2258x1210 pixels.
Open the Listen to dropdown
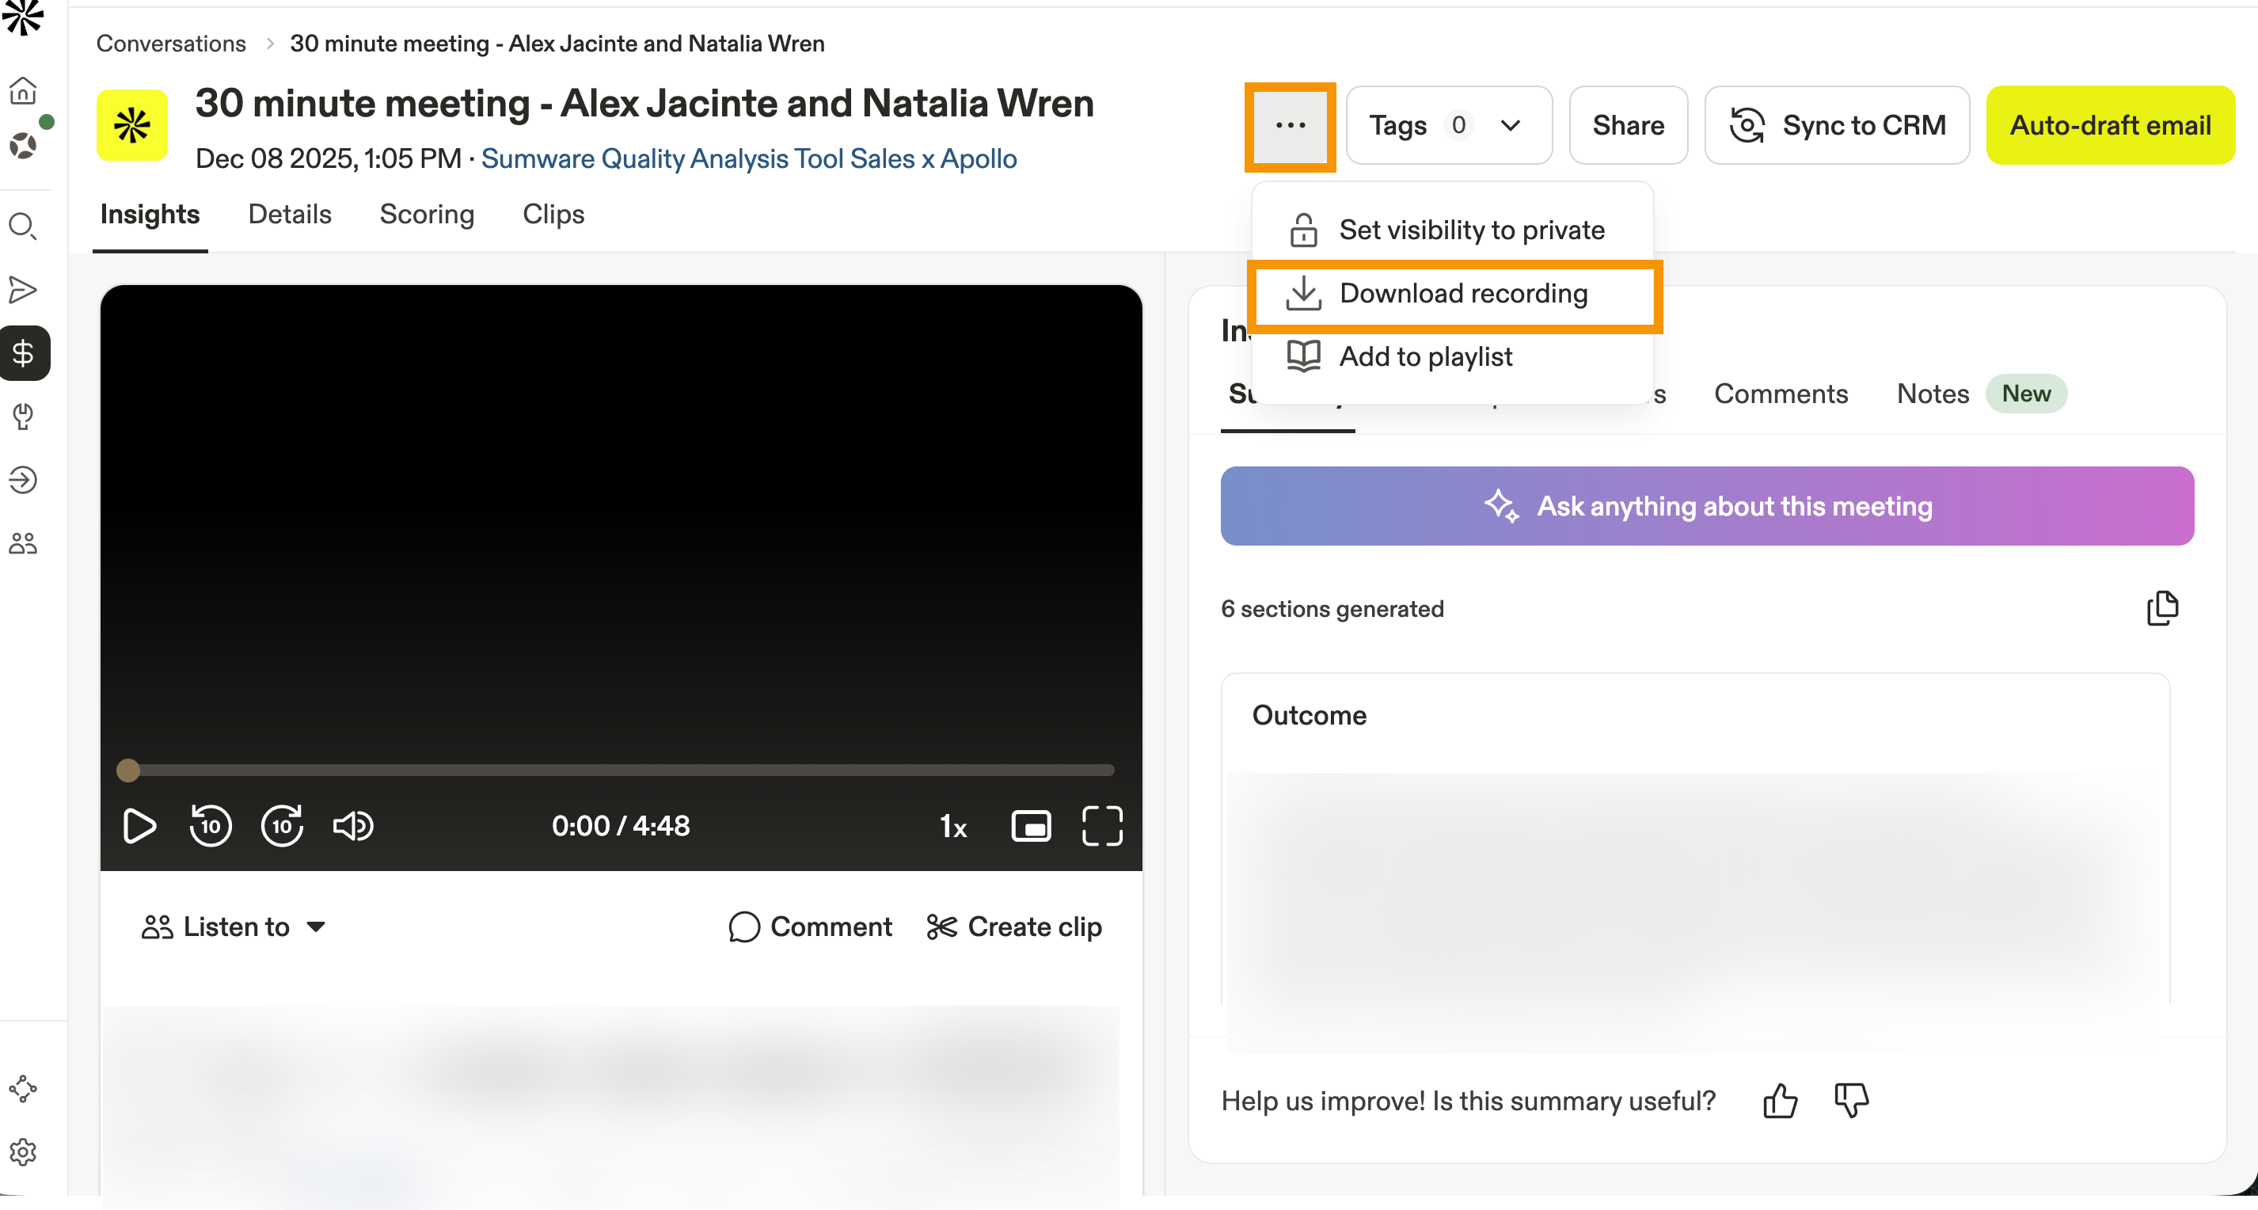pyautogui.click(x=234, y=926)
